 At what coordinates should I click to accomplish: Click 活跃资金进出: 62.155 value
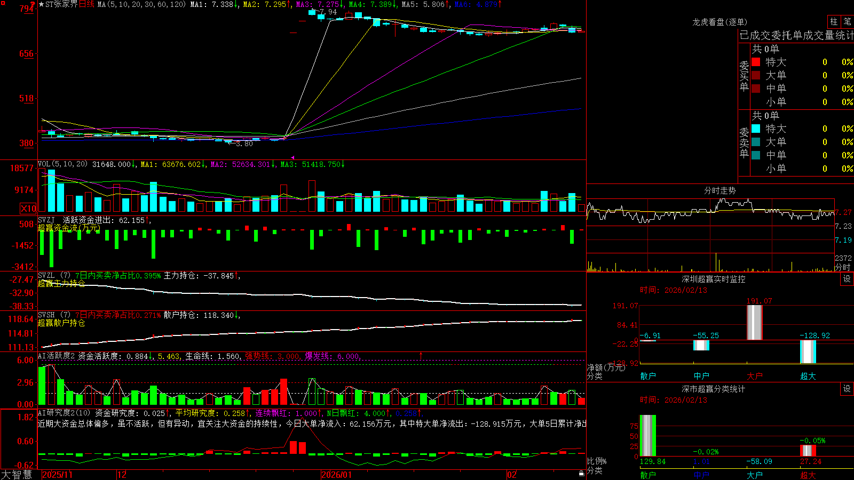click(x=104, y=220)
